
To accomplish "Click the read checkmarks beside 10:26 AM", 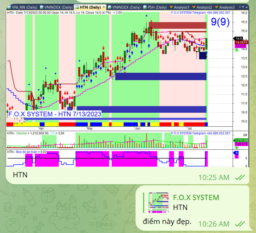I will [x=240, y=224].
